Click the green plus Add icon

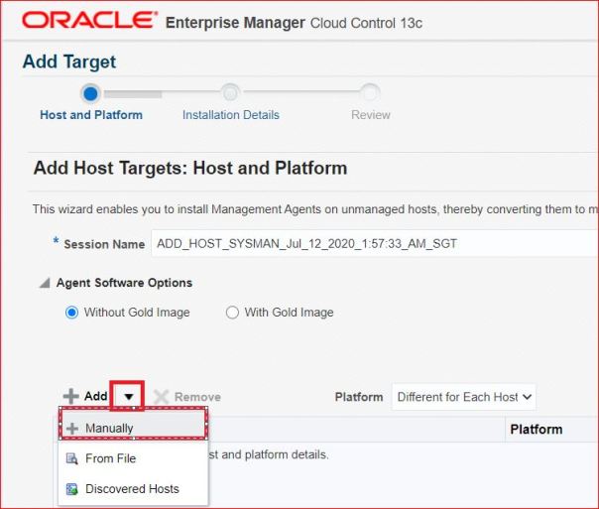point(70,397)
